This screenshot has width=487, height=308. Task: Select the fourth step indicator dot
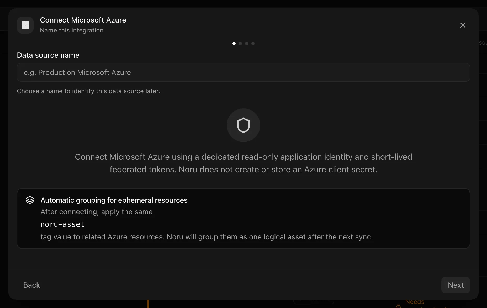coord(253,43)
